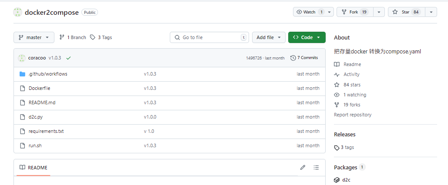Viewport: 448px width, 185px height.
Task: Click the fork icon beside 19 forks
Action: [337, 105]
